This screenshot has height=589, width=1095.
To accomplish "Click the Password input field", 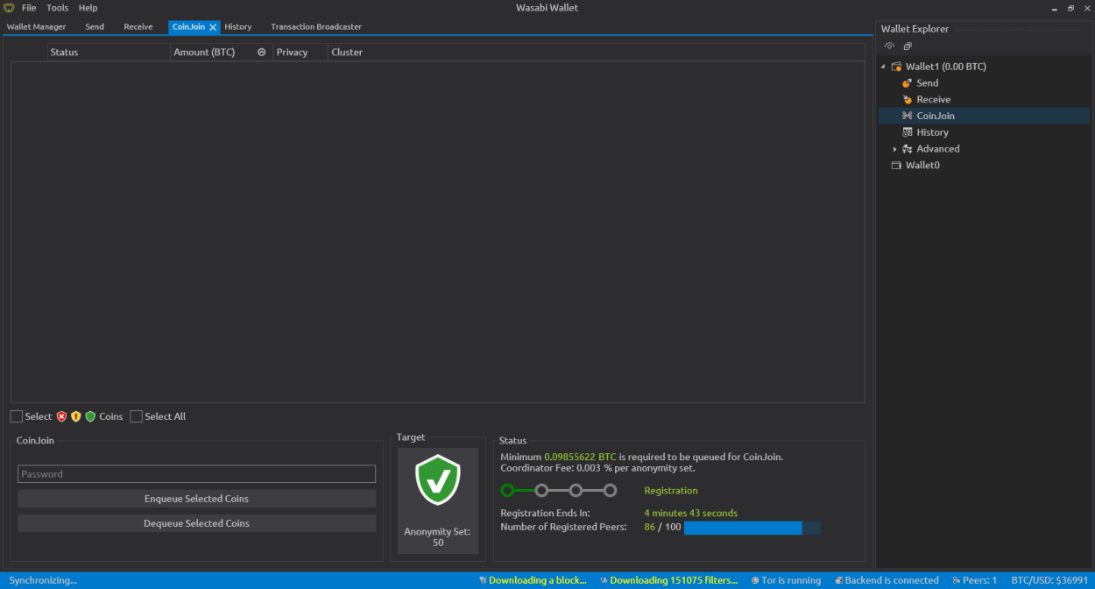I will (196, 474).
